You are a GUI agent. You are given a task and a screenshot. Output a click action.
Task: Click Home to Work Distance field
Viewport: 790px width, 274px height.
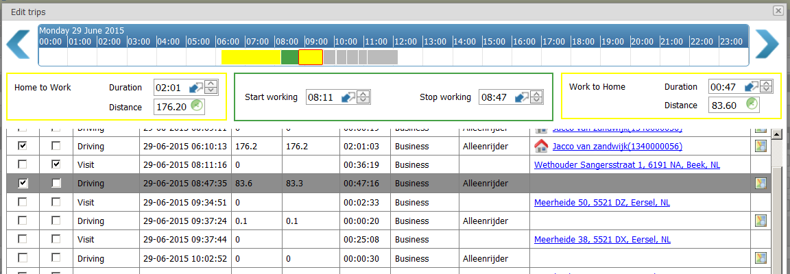click(x=171, y=106)
